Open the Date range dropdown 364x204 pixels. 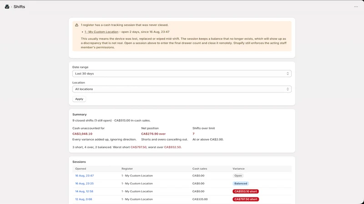point(182,73)
